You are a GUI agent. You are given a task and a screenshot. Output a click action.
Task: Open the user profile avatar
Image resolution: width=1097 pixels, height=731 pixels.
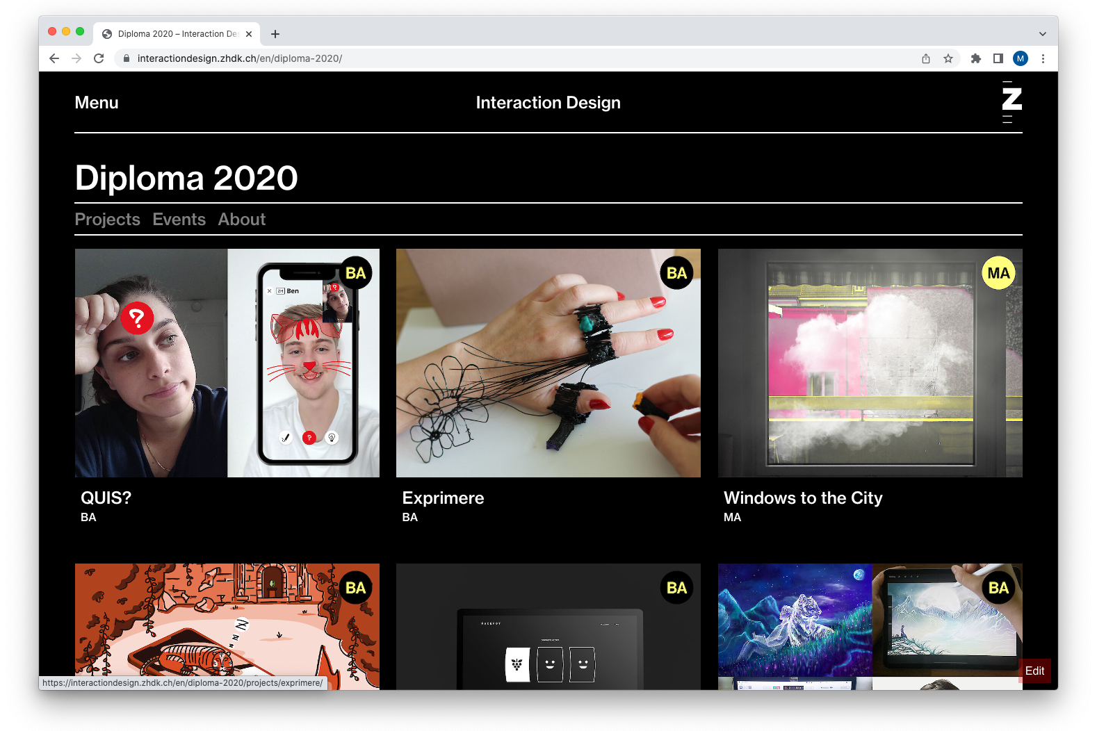(1020, 58)
